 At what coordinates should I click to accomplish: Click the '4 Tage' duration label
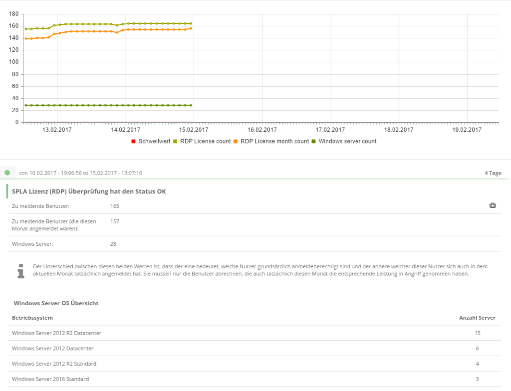[493, 173]
